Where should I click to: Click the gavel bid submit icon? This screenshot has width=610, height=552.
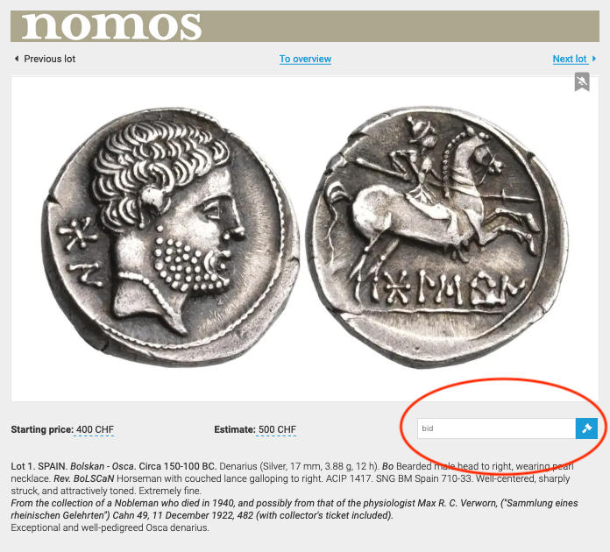point(586,428)
